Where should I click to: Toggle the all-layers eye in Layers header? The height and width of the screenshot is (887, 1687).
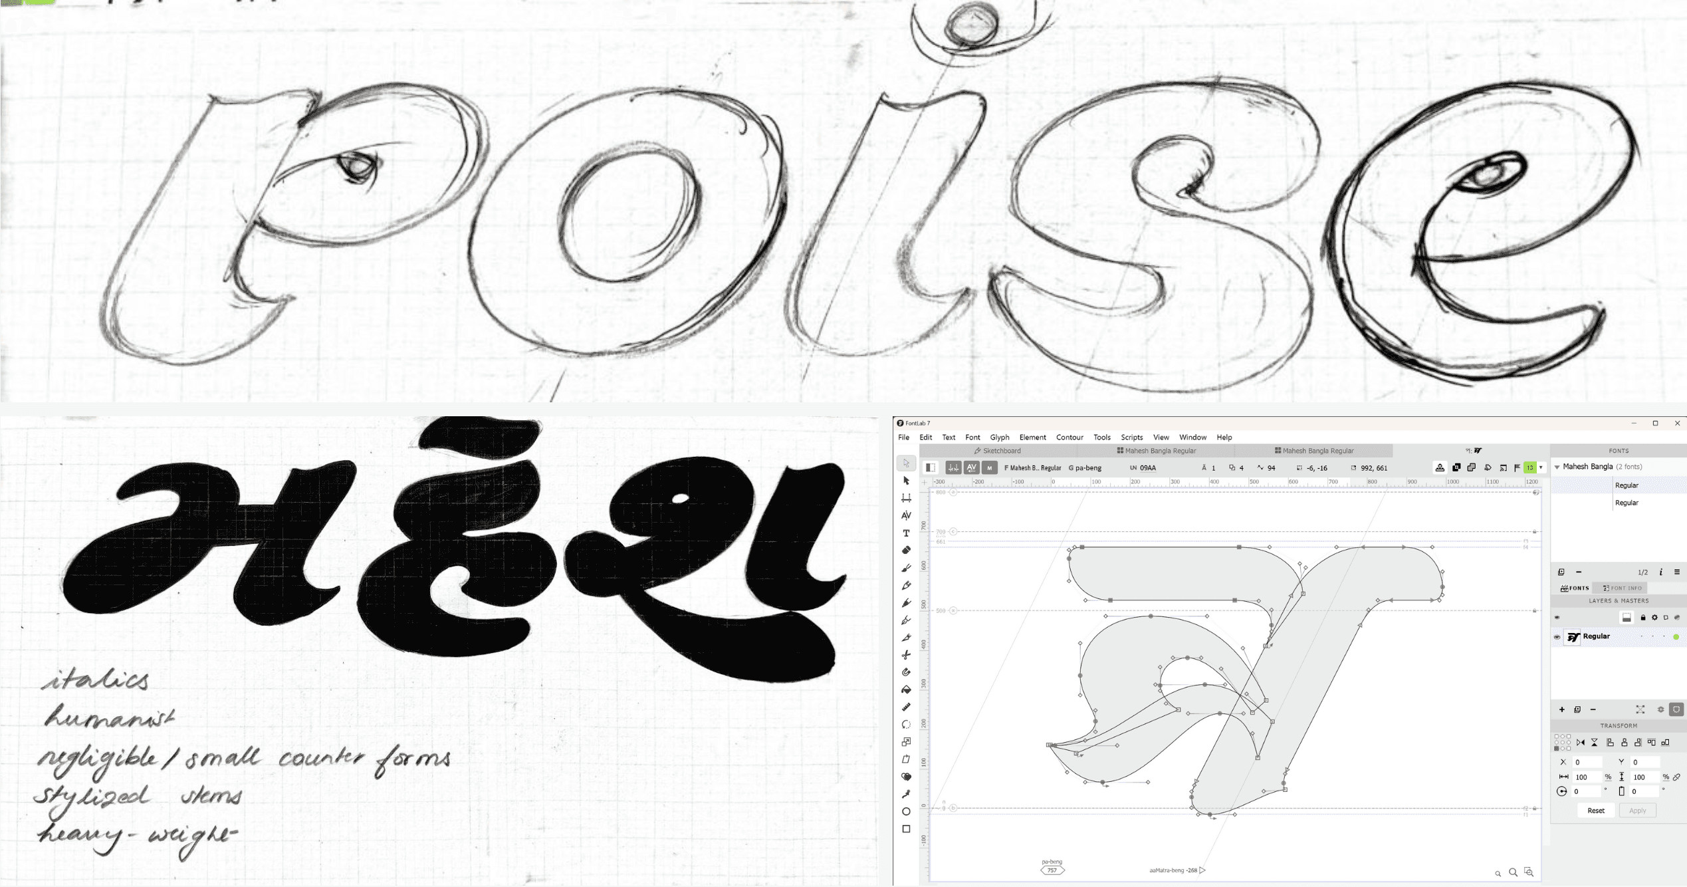[1557, 618]
